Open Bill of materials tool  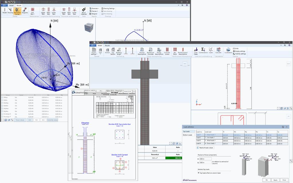point(84,11)
